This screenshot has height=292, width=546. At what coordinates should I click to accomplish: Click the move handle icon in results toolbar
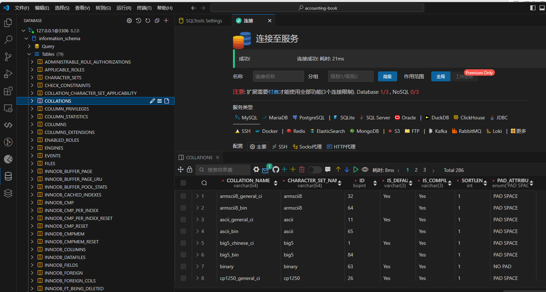click(x=180, y=169)
